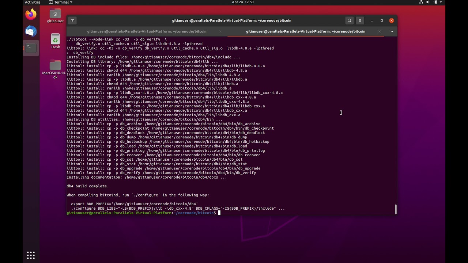Image resolution: width=468 pixels, height=263 pixels.
Task: Click 'Installing DB library' line
Action: pyautogui.click(x=142, y=61)
